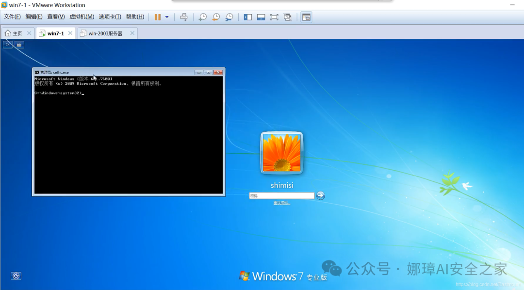Open the snapshot manager icon
Screen dimensions: 524x290
pyautogui.click(x=229, y=17)
